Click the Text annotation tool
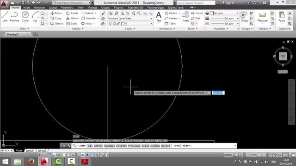This screenshot has width=296, height=166. pos(159,17)
